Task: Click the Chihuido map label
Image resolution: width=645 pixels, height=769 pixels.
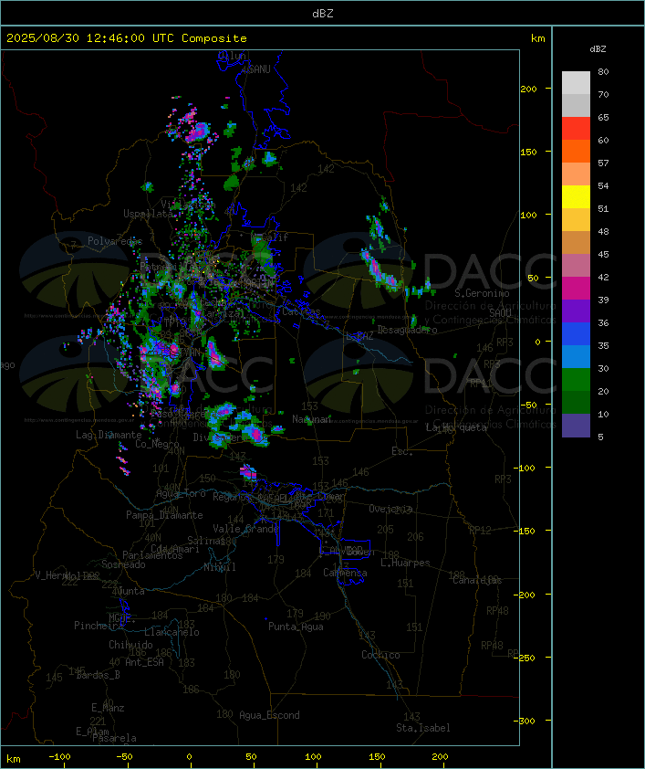Action: pos(130,645)
